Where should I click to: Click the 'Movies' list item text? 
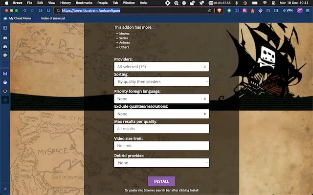point(124,34)
